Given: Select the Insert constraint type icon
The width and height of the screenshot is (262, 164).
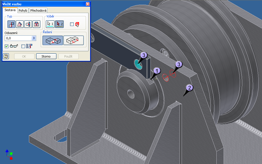Looking at the screenshot, I should [36, 24].
